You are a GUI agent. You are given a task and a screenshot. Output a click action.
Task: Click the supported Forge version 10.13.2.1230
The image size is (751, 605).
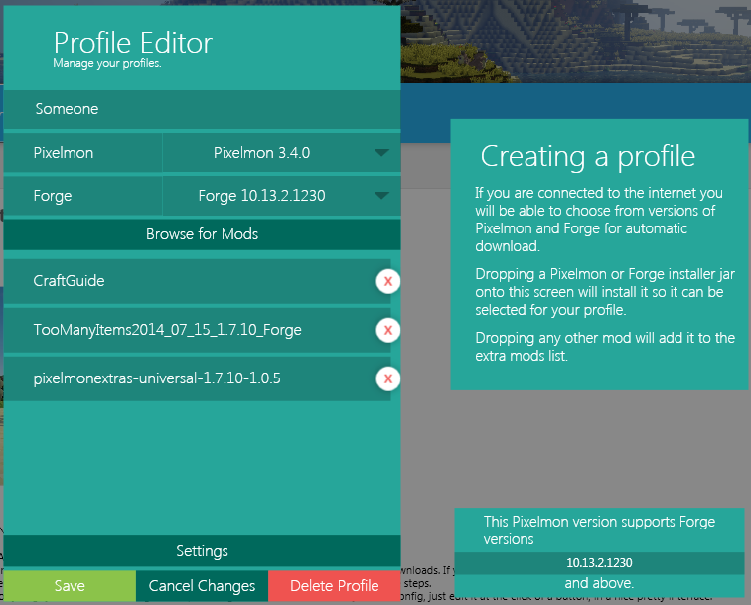(x=599, y=563)
